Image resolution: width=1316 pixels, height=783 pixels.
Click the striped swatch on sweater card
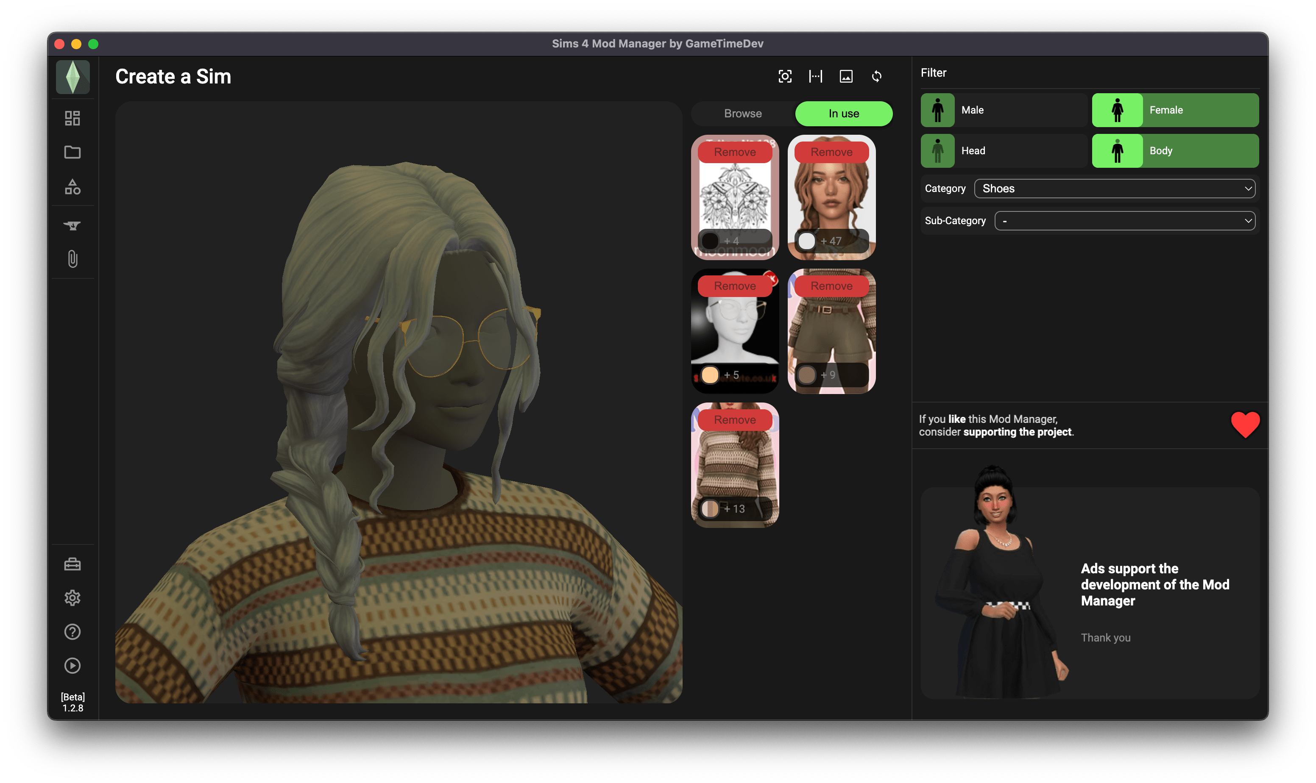pos(710,509)
